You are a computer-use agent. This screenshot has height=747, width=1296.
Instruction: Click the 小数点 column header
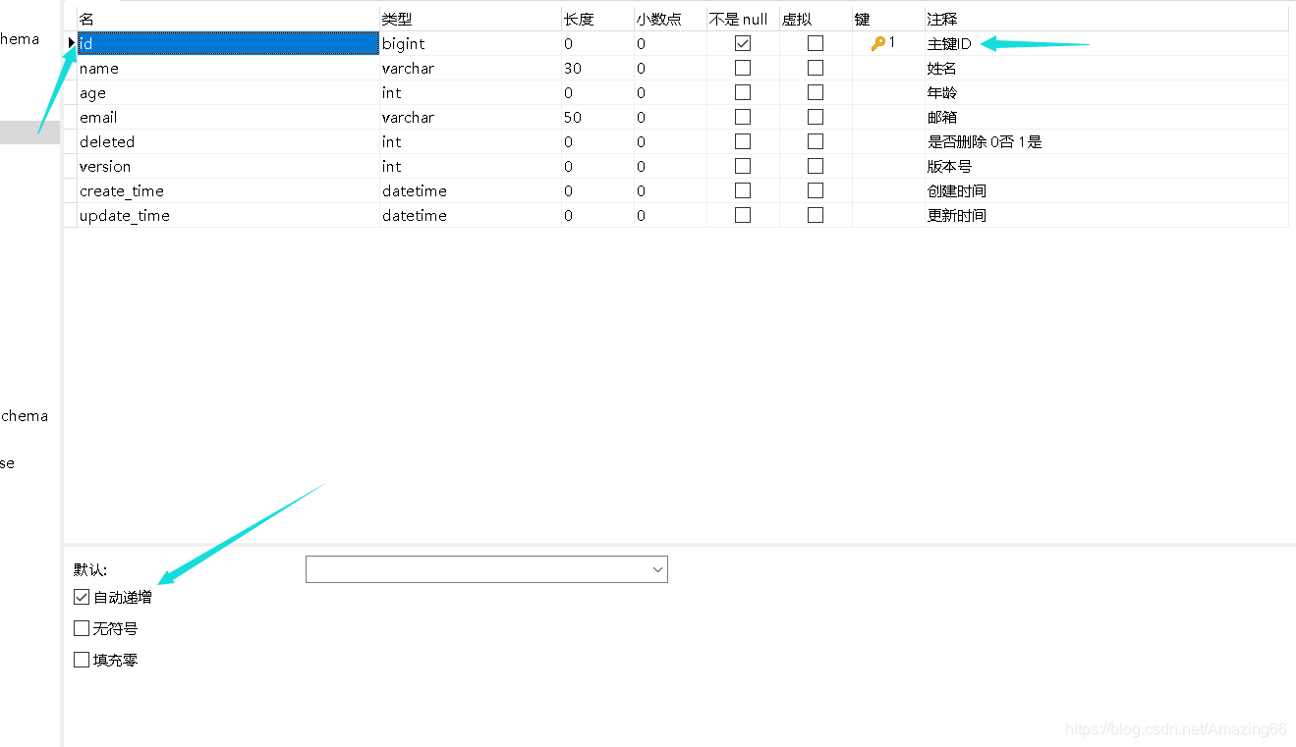tap(670, 20)
